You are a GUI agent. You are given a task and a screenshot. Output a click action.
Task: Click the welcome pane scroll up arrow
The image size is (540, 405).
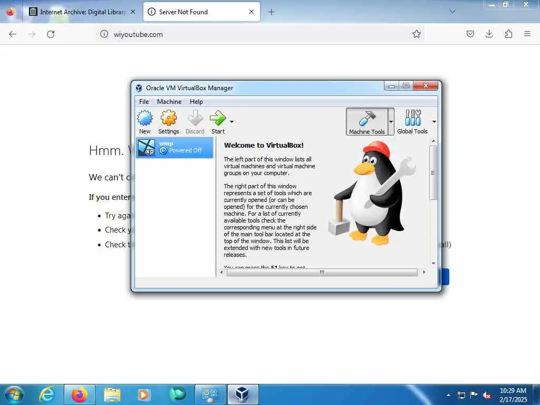[x=433, y=141]
